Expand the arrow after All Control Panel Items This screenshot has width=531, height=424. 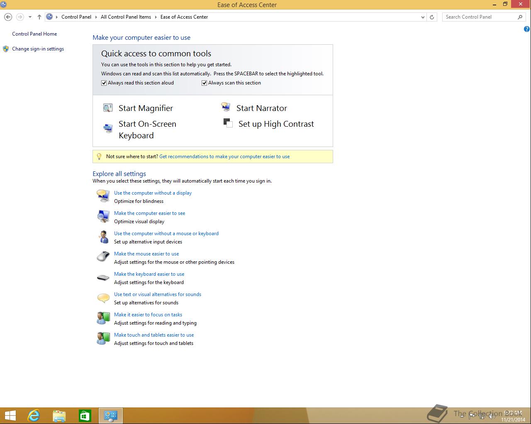coord(156,17)
